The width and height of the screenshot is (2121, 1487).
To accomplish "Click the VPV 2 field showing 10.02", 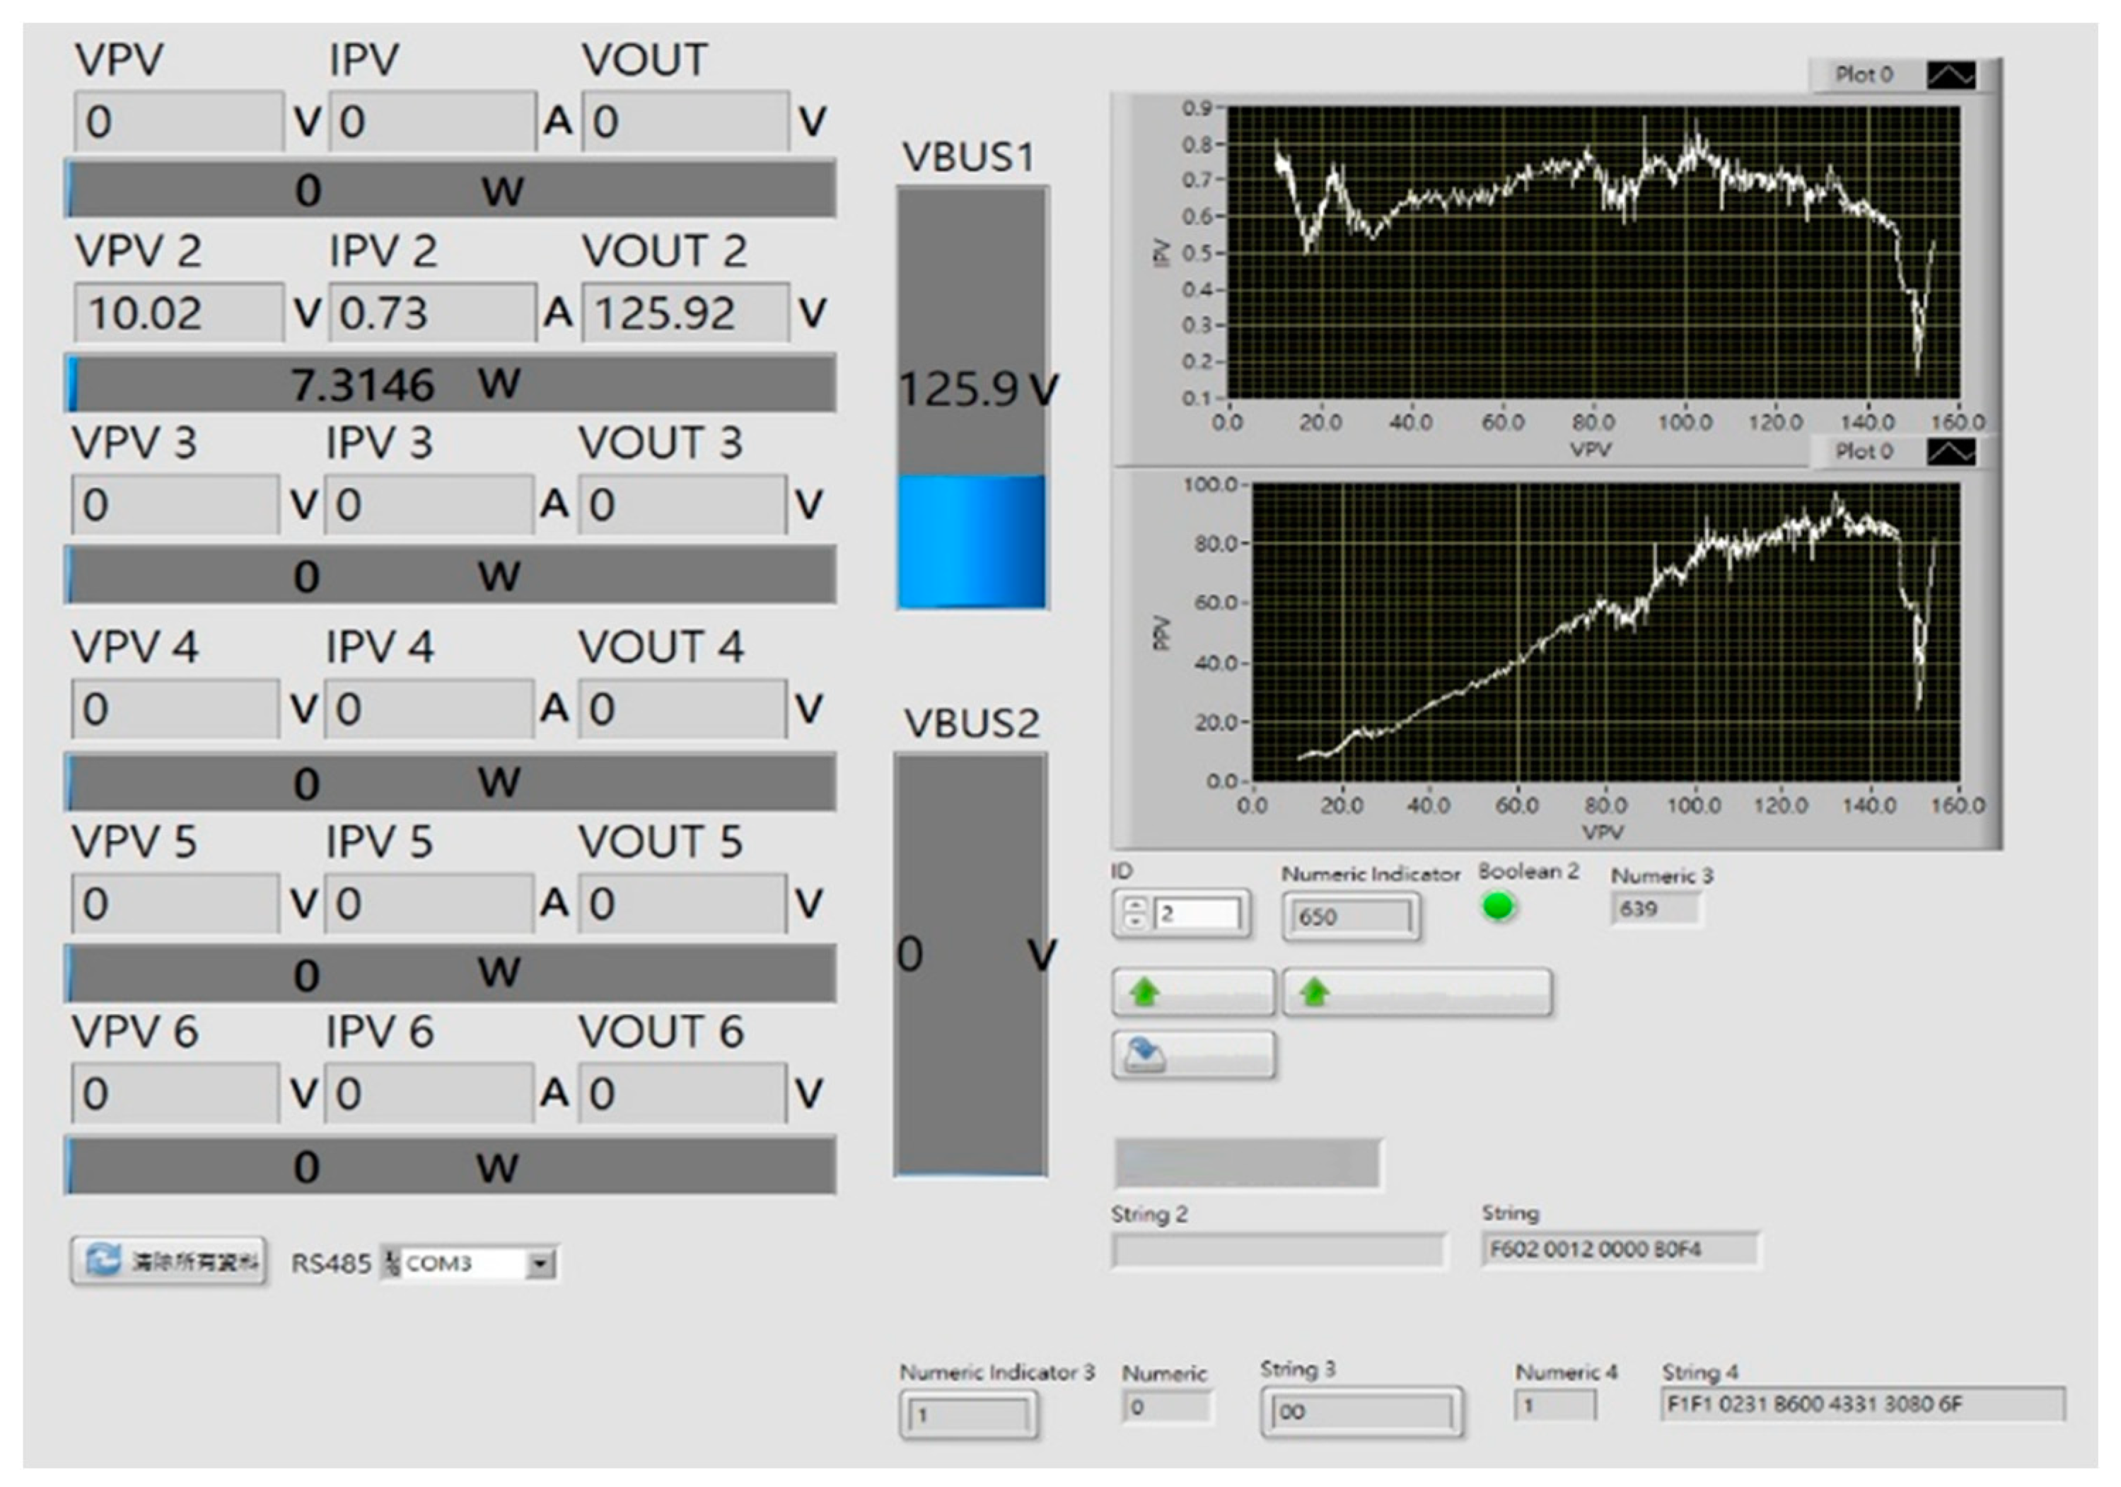I will click(178, 312).
